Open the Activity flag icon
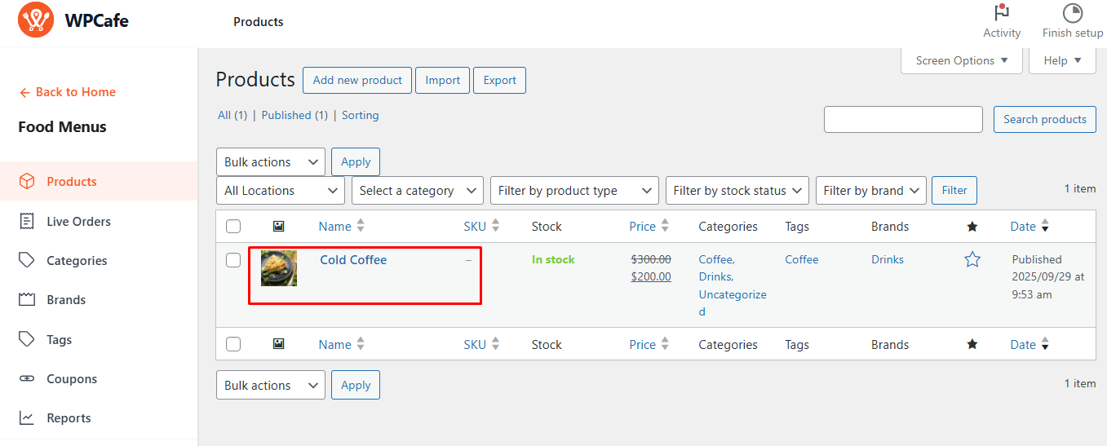The width and height of the screenshot is (1107, 446). (1002, 13)
